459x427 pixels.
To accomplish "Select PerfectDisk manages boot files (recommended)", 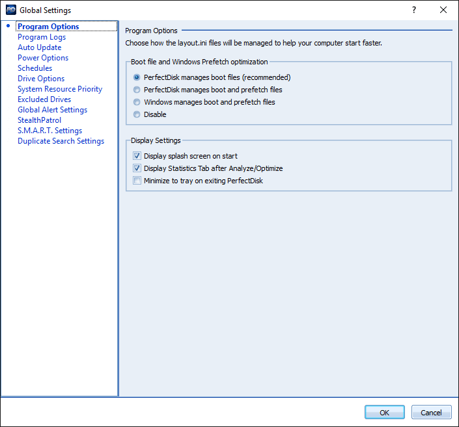I will (x=137, y=77).
